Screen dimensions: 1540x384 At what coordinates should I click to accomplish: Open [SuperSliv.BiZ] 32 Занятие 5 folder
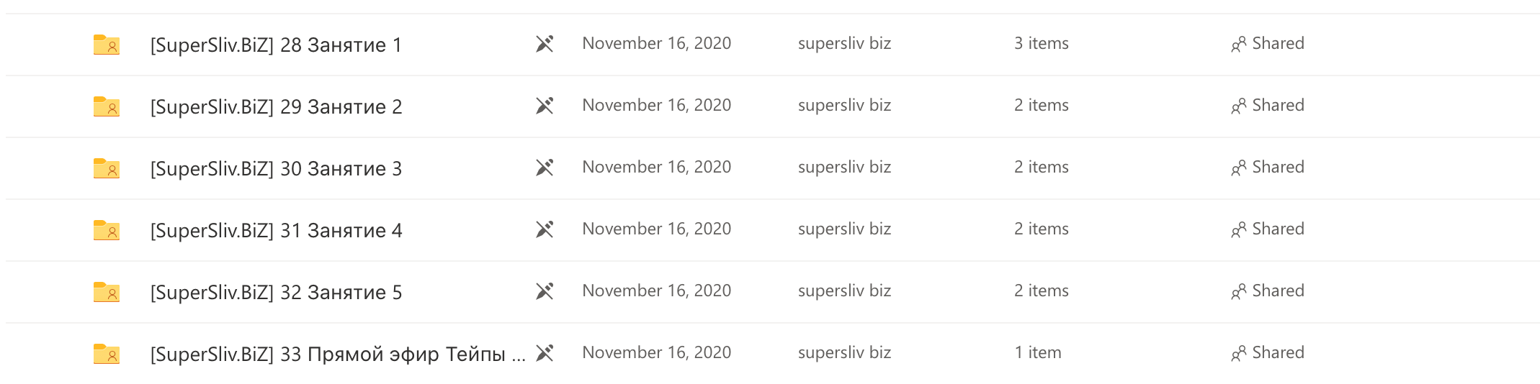click(276, 293)
